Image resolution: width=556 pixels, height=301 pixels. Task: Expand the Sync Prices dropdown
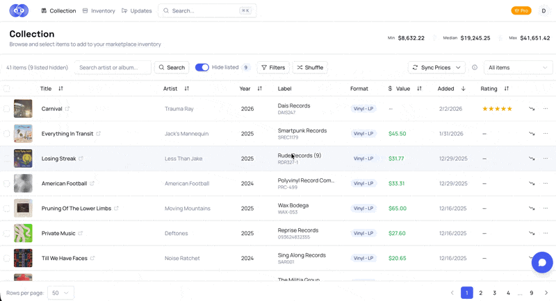point(436,67)
